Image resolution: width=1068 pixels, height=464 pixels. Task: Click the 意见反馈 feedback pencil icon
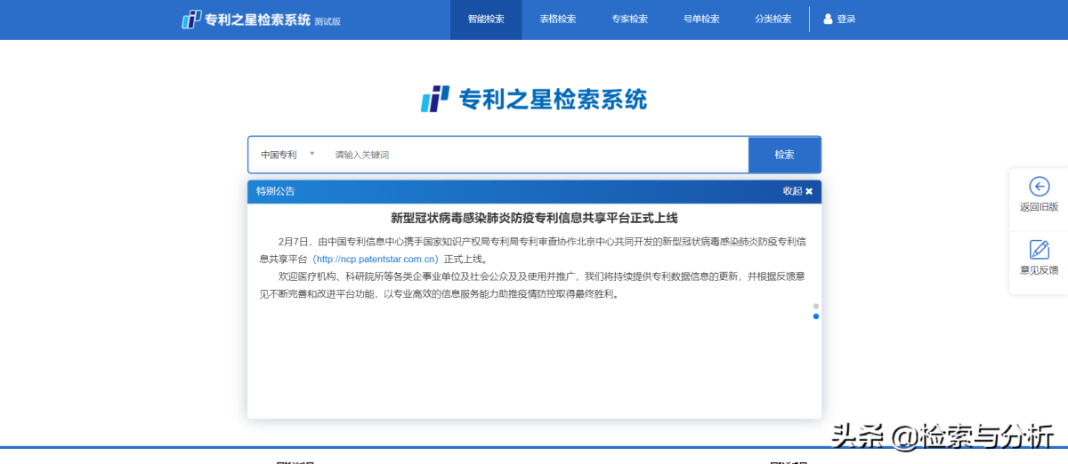click(1039, 250)
